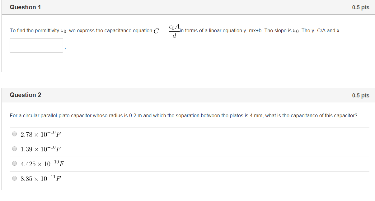Click the Question 1 answer input box
Viewport: 375px width, 201px height.
click(36, 45)
